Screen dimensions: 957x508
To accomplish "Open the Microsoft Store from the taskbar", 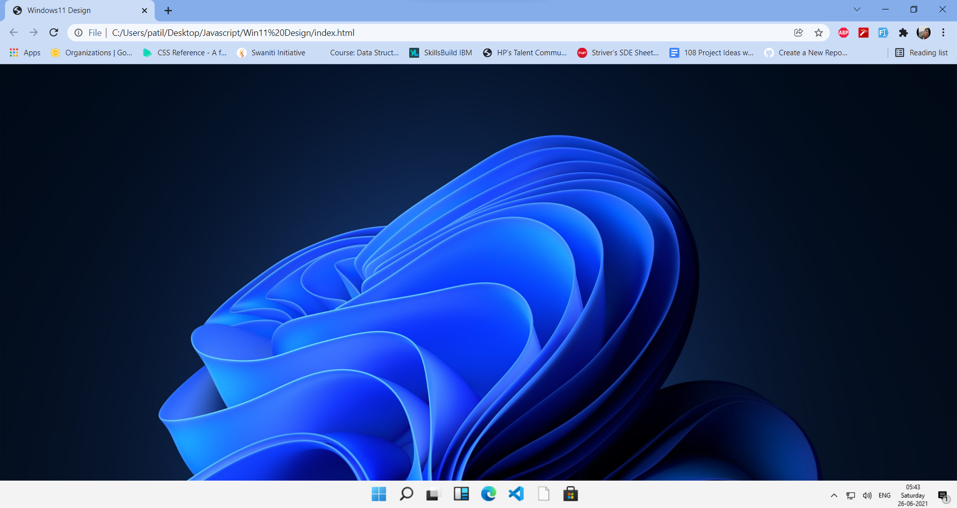I will pyautogui.click(x=571, y=494).
